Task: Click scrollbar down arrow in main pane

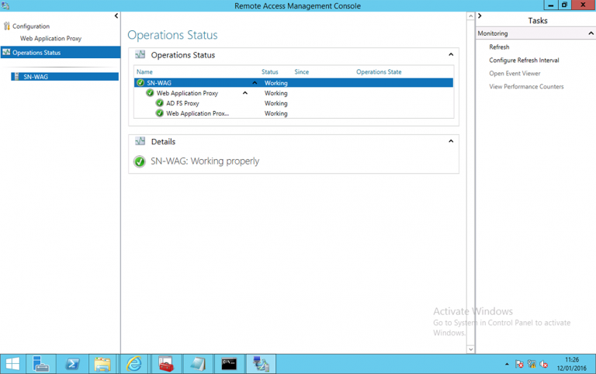Action: [x=470, y=349]
